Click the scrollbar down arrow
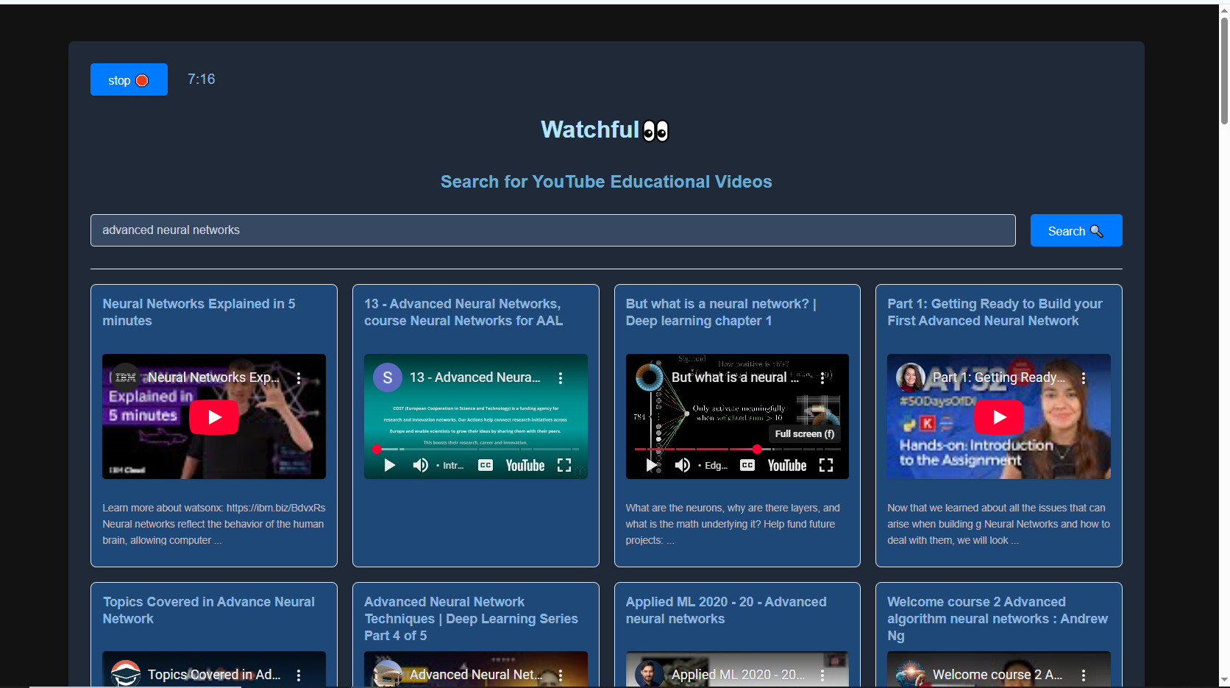 coord(1224,681)
